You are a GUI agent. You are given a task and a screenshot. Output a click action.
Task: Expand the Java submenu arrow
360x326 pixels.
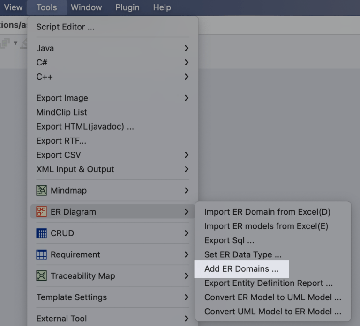coord(187,48)
